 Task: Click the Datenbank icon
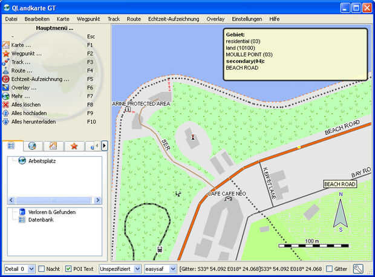click(x=22, y=220)
